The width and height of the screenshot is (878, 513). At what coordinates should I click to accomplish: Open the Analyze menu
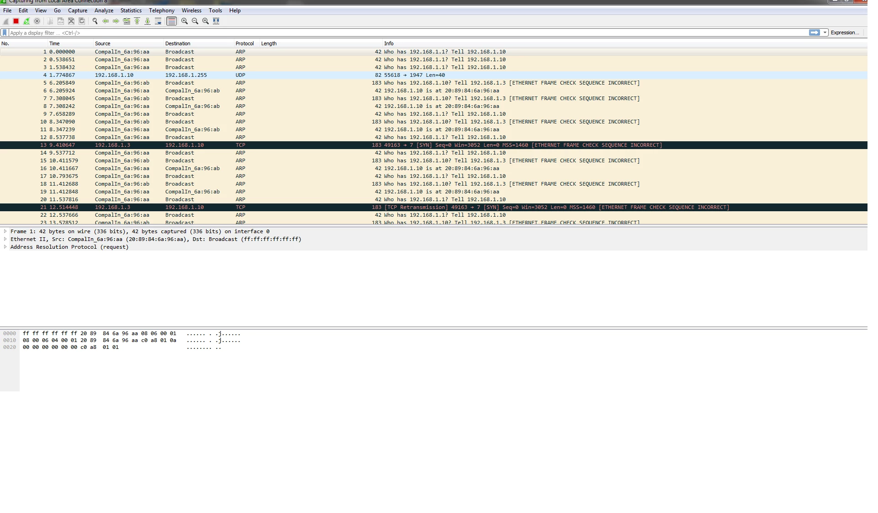tap(104, 11)
